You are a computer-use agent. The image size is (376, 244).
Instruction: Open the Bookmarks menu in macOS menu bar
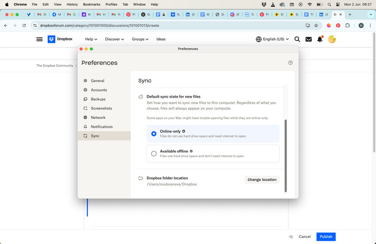click(x=92, y=4)
